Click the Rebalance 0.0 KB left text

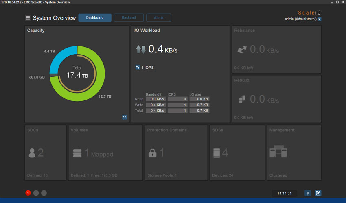(243, 68)
